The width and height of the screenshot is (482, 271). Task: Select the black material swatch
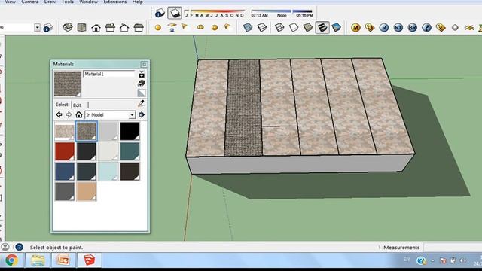tap(130, 131)
